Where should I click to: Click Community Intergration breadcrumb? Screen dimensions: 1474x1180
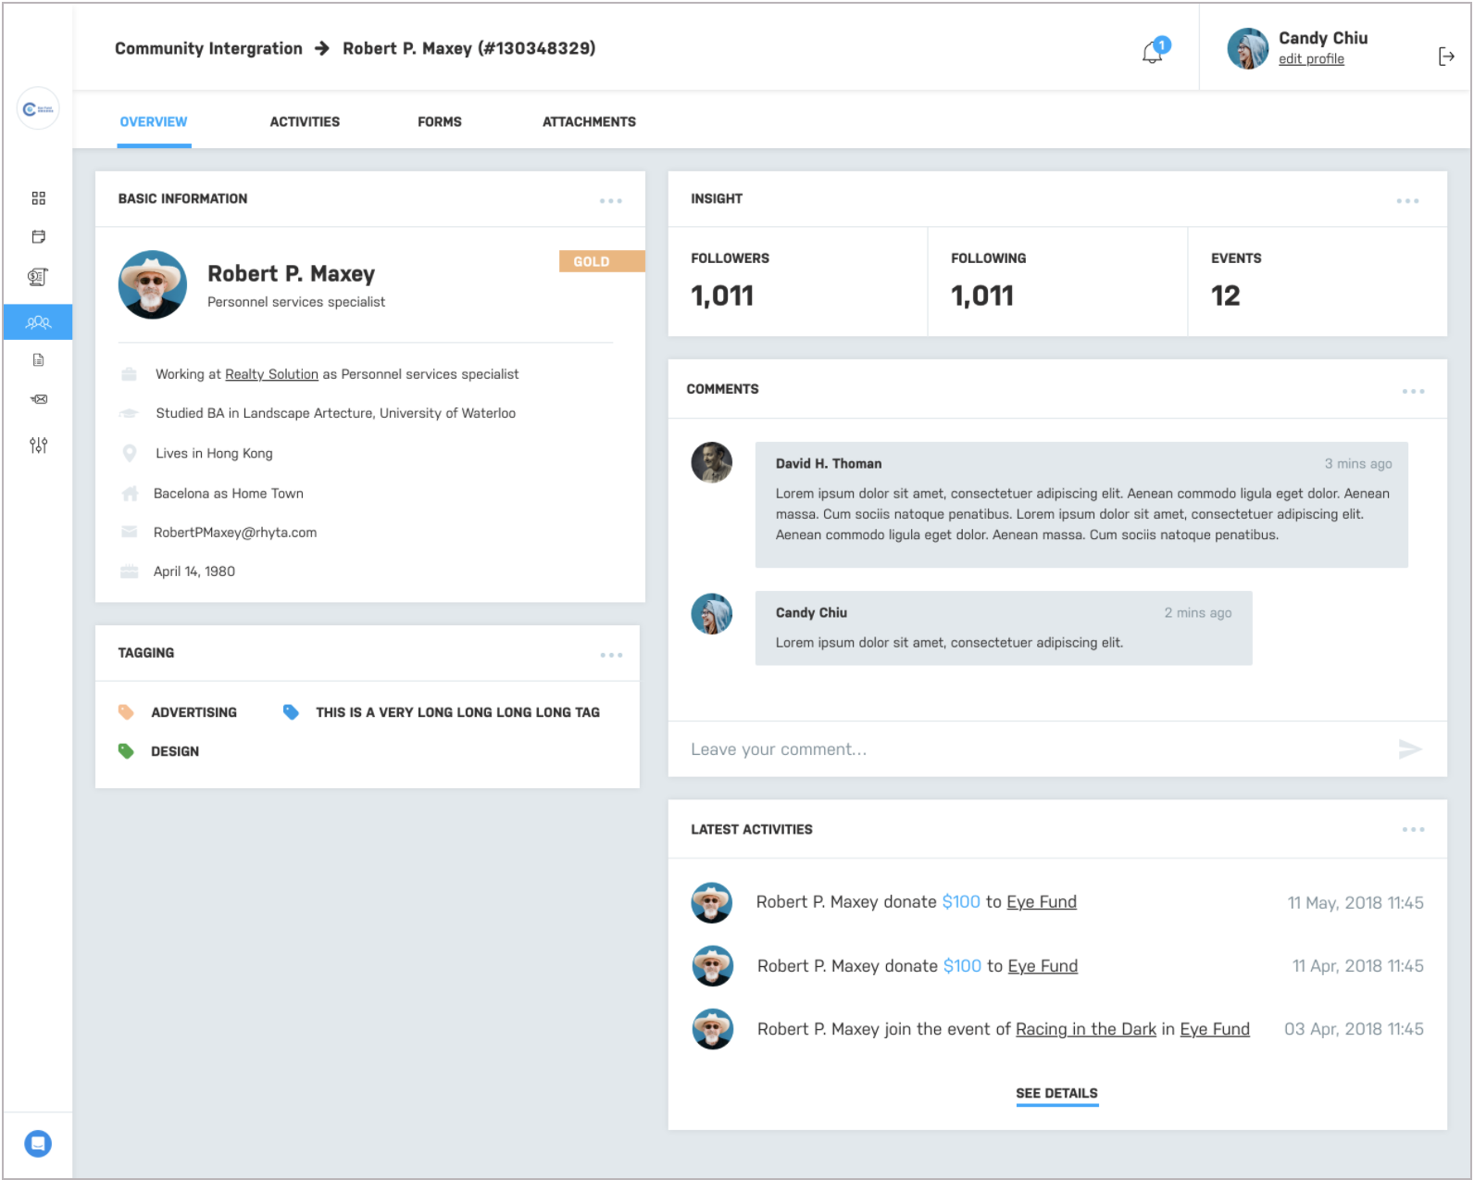(208, 48)
